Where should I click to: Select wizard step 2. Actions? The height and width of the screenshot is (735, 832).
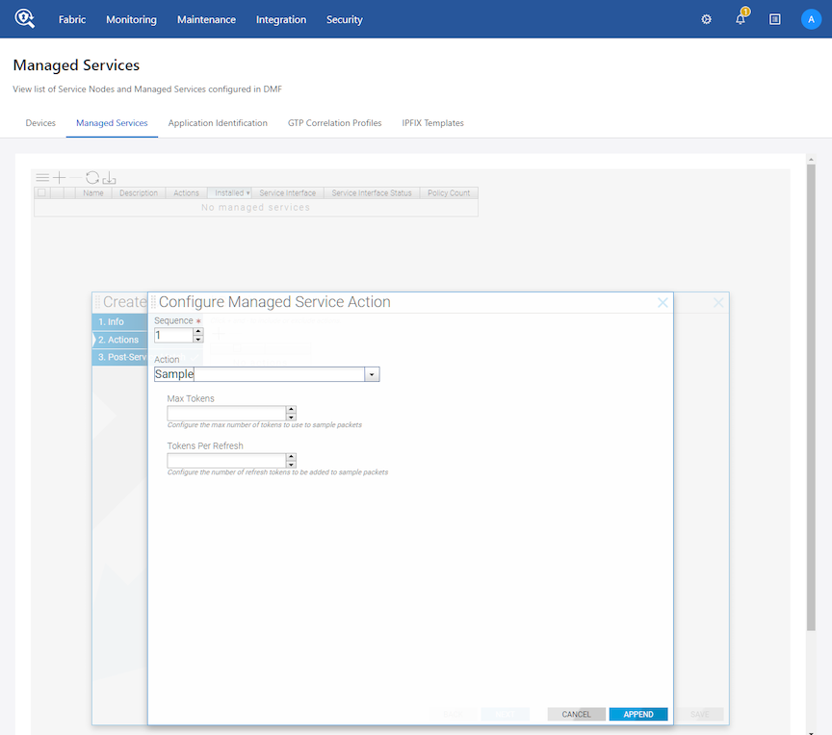point(120,340)
